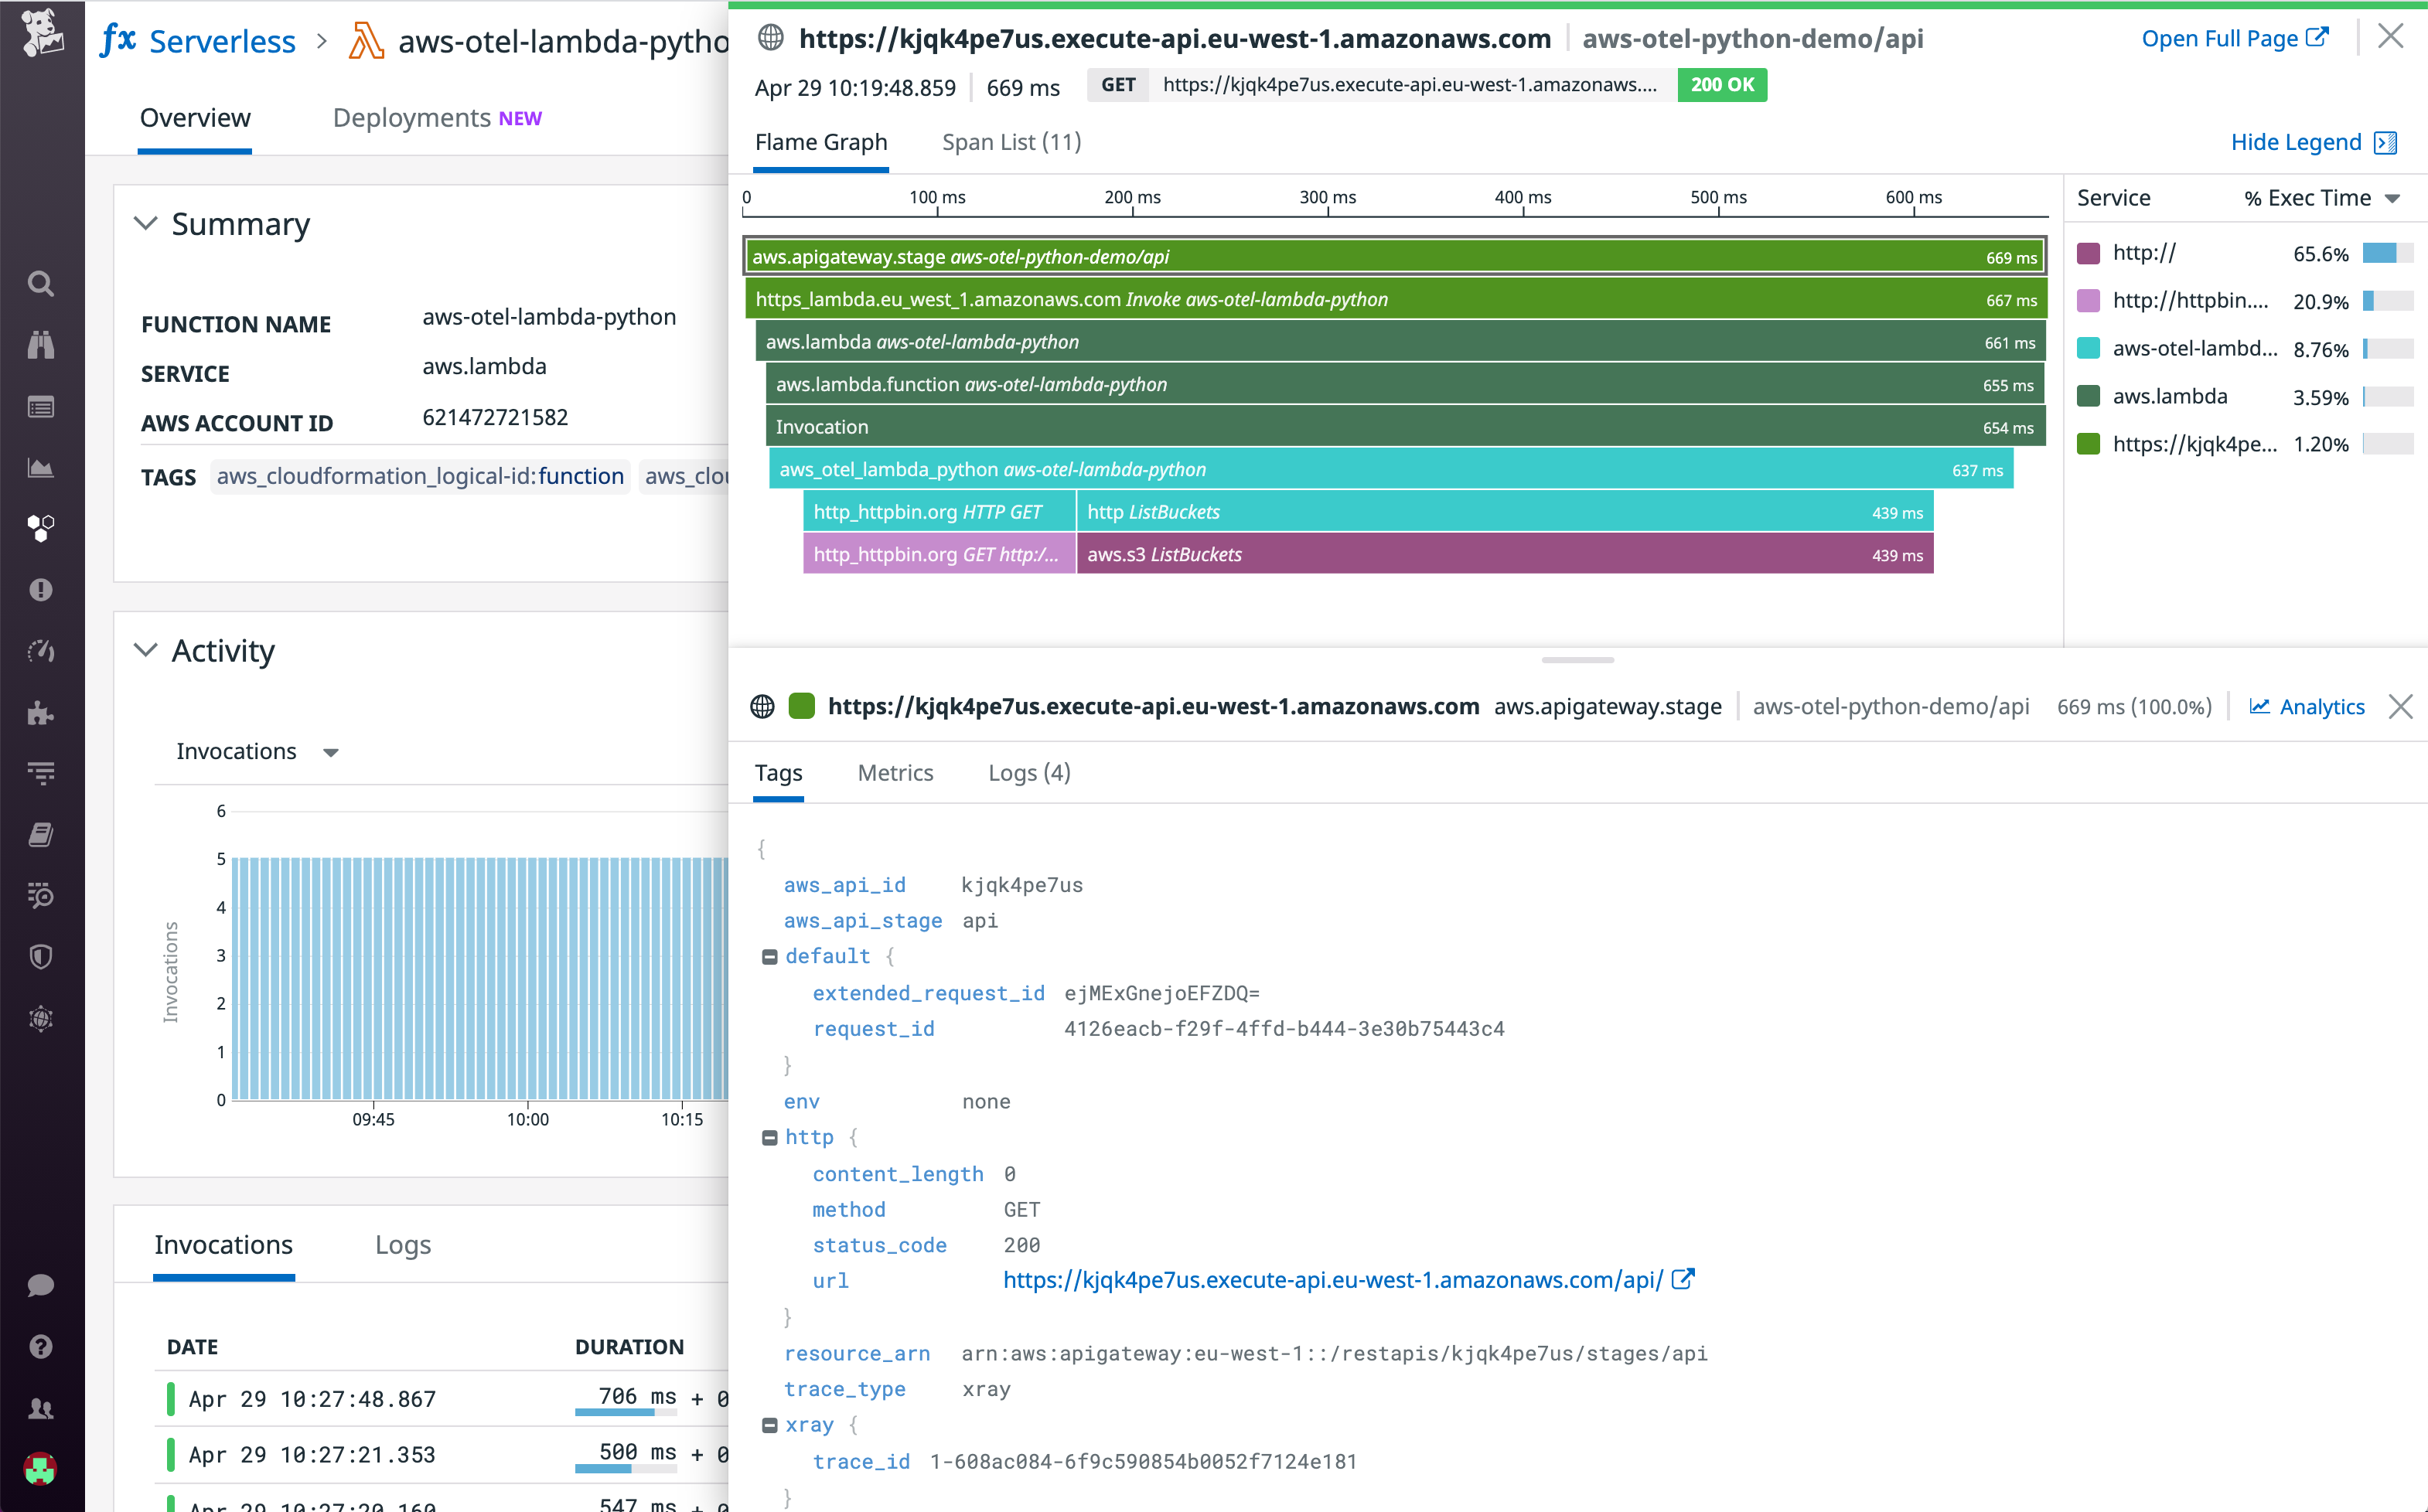
Task: Collapse the 'xray' tag group toggle
Action: (769, 1426)
